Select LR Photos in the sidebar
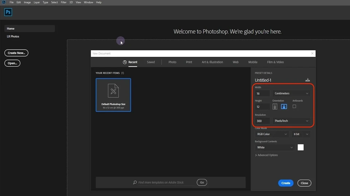Image resolution: width=350 pixels, height=196 pixels. tap(13, 36)
